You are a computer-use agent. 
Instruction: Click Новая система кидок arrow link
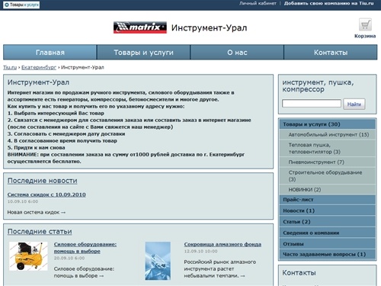pyautogui.click(x=37, y=212)
